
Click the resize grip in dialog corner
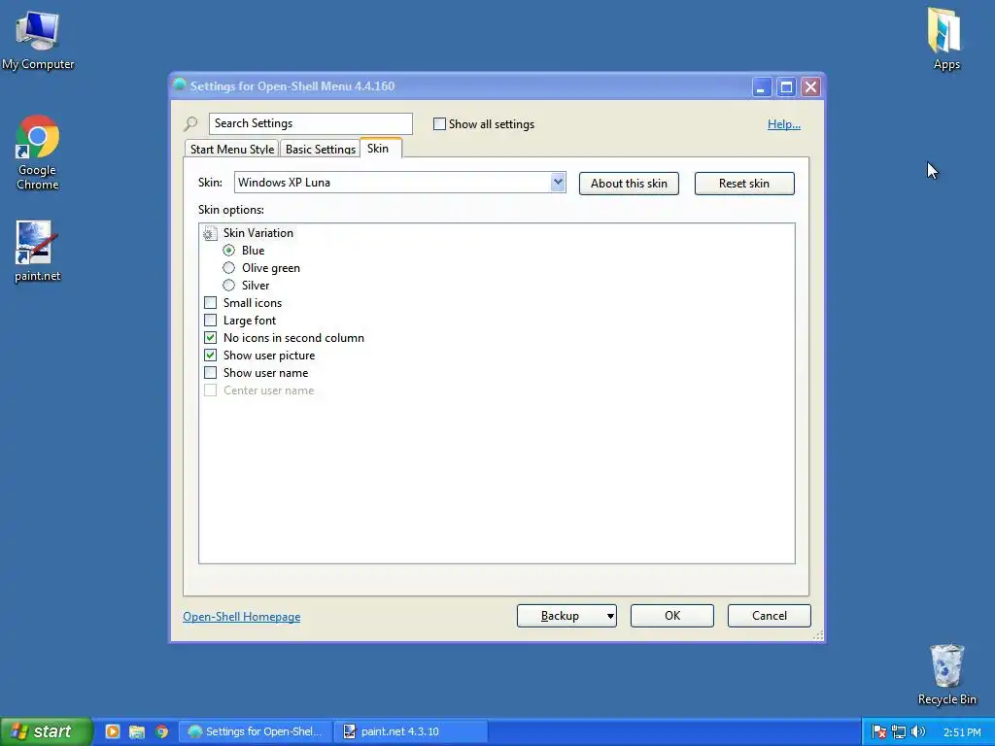[818, 635]
